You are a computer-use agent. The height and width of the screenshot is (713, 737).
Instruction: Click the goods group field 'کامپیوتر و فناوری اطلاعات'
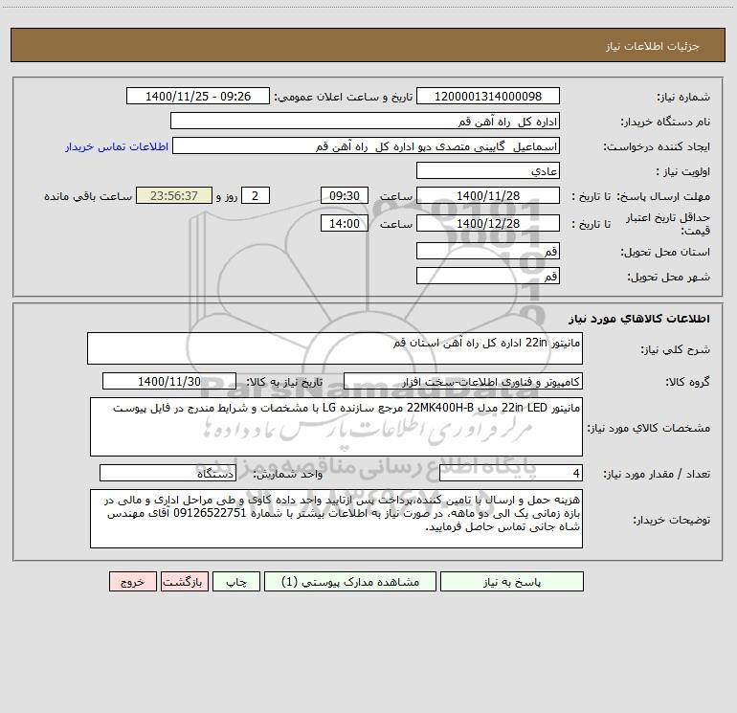463,381
